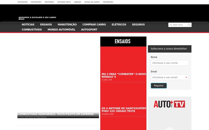Open the Elétricos menu item

coord(119,25)
